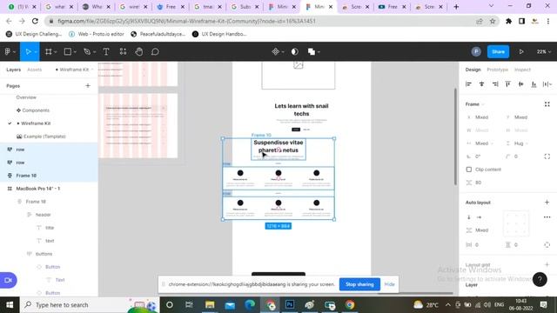Click the Chrome address bar
The width and height of the screenshot is (557, 313).
(x=263, y=21)
